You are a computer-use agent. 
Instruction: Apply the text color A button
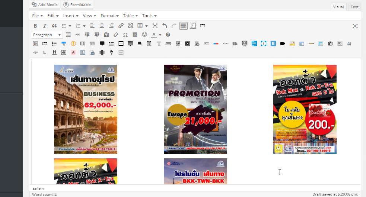(x=154, y=35)
